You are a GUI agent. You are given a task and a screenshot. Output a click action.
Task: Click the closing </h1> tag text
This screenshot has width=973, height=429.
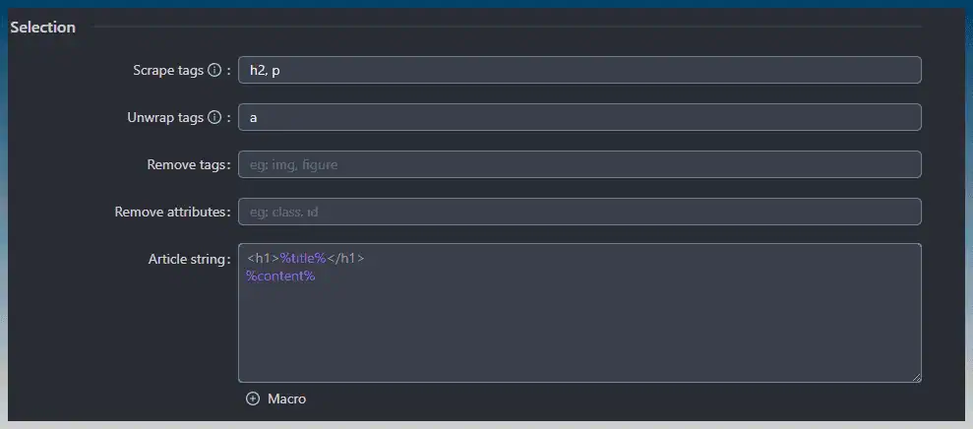pyautogui.click(x=345, y=258)
